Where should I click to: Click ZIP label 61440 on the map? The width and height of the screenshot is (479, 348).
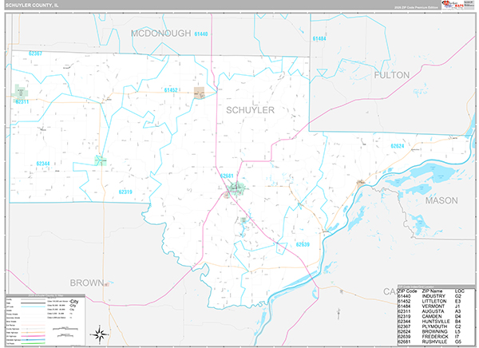click(201, 34)
